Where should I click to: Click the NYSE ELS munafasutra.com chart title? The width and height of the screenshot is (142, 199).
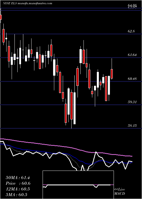click(x=27, y=3)
